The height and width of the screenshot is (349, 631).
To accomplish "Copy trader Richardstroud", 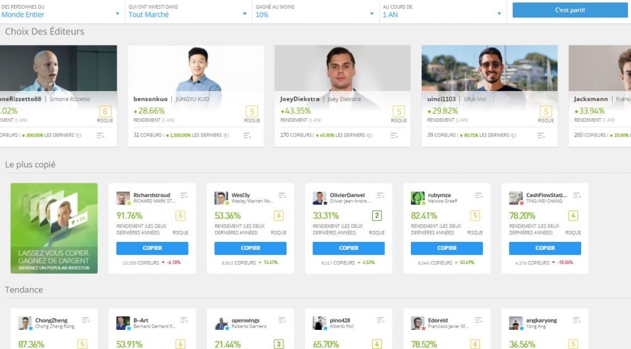I will (152, 248).
